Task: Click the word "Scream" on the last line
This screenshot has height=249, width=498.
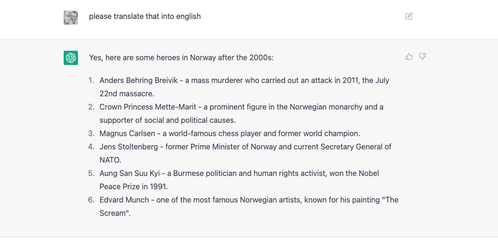Action: click(113, 213)
